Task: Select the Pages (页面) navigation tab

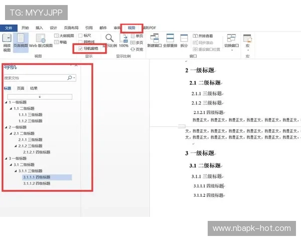Action: point(21,88)
